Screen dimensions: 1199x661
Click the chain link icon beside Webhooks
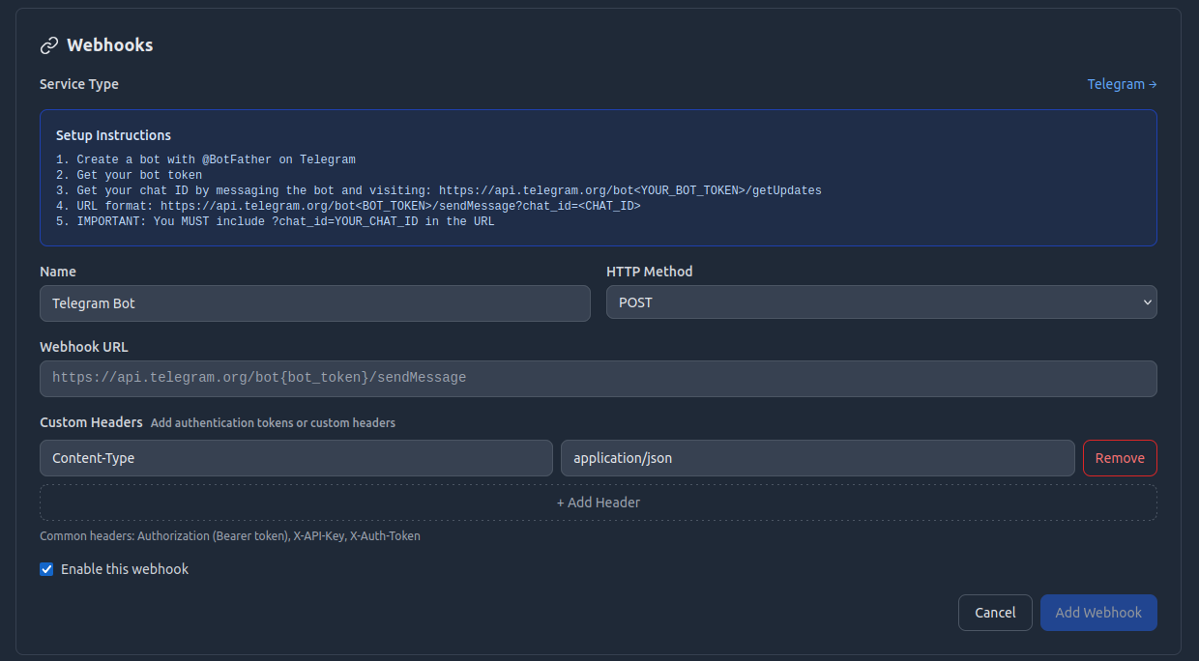49,45
